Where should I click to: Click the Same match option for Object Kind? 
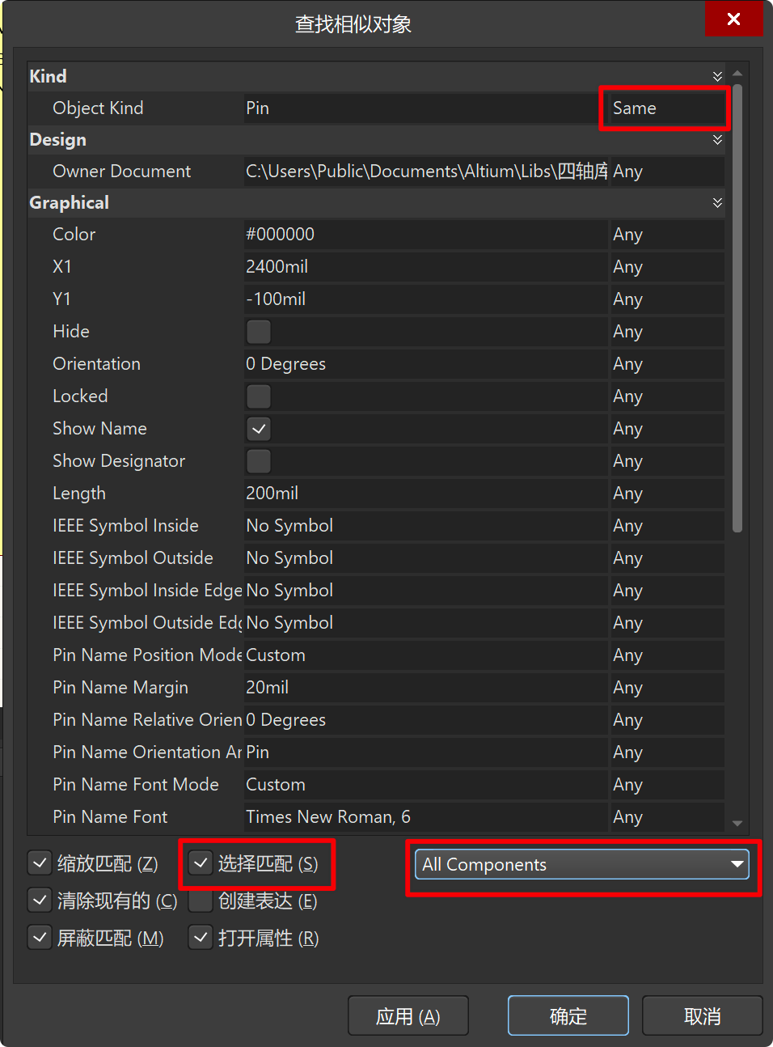coord(665,108)
